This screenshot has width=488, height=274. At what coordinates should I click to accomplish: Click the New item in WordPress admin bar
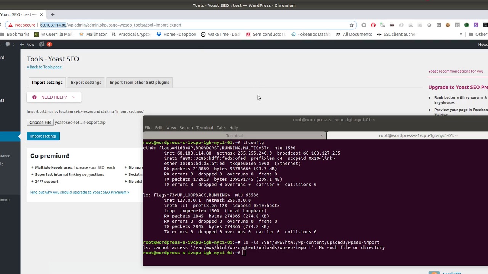click(27, 45)
